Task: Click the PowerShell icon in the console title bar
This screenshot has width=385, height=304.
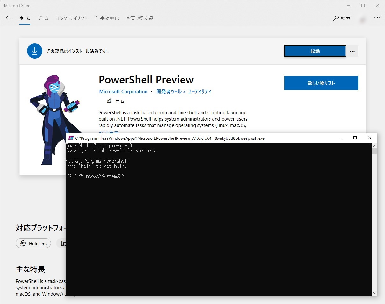Action: [70, 138]
